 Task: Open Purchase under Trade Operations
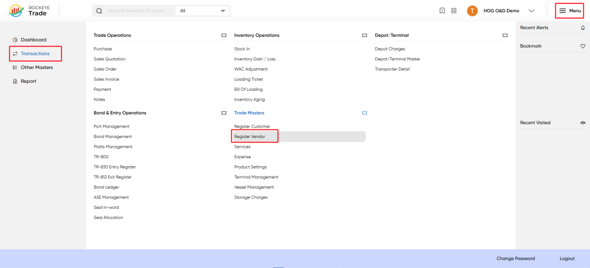(x=103, y=49)
